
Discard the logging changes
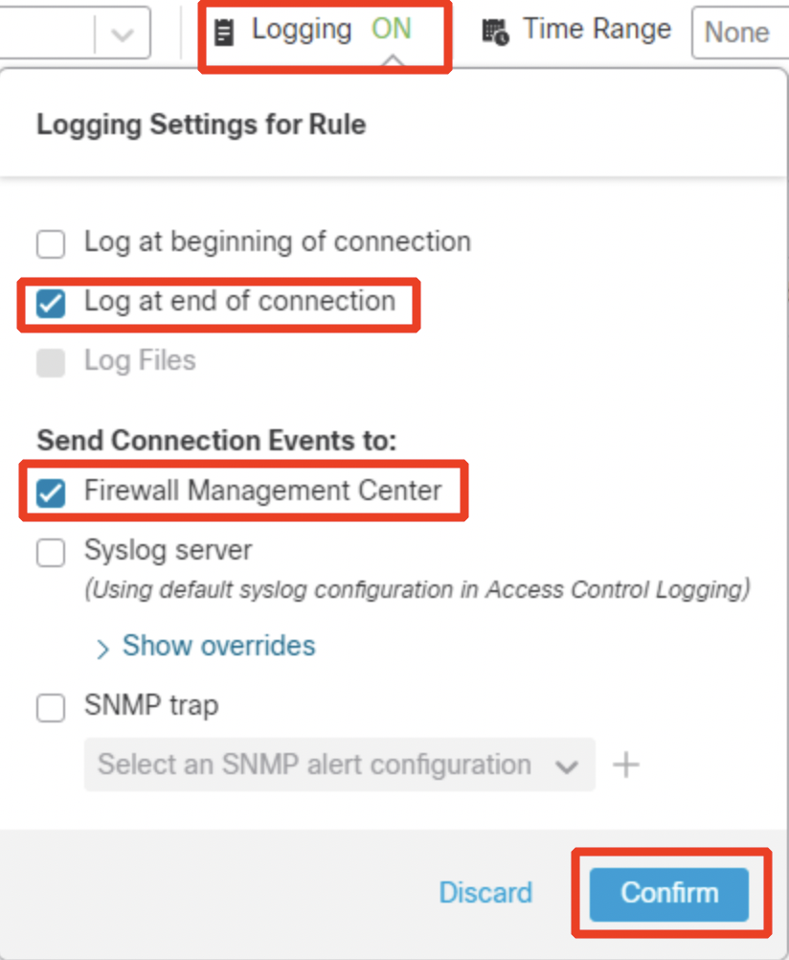485,893
